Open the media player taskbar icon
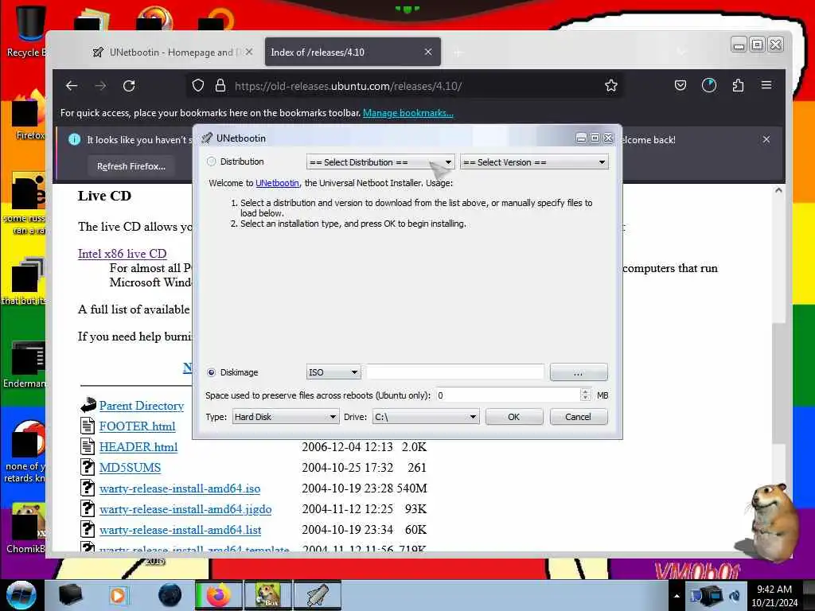The image size is (815, 611). (x=119, y=595)
